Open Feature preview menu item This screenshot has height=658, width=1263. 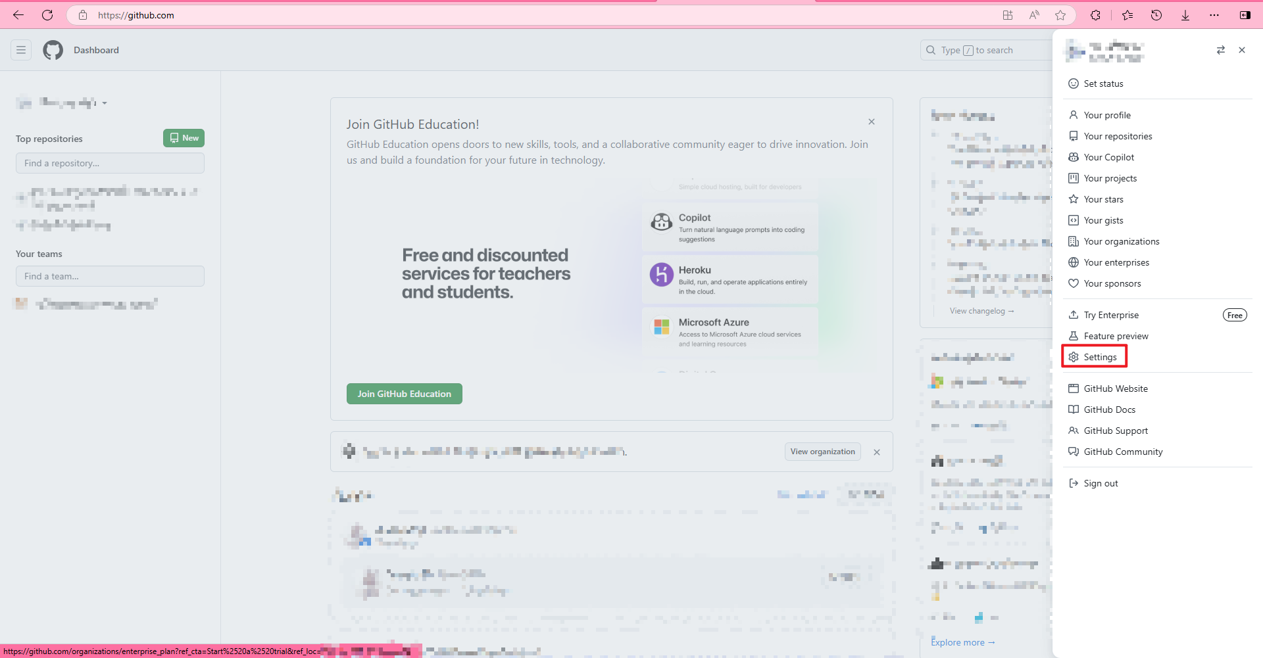(x=1158, y=336)
